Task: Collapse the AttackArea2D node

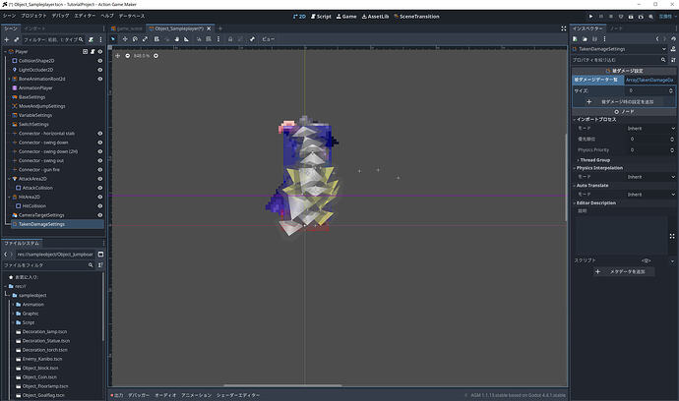Action: (10, 179)
